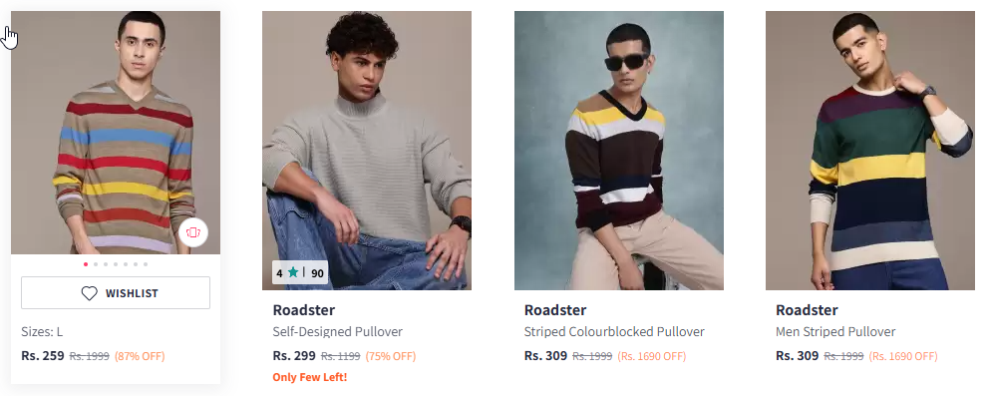Screen dimensions: 991x396
Task: Open the Men Striped Pullover photo
Action: click(x=870, y=151)
